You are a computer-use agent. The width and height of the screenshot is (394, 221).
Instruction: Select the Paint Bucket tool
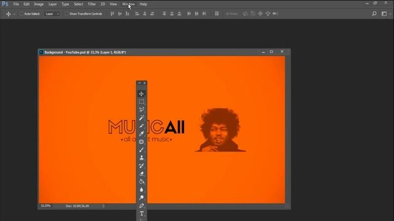coord(141,182)
